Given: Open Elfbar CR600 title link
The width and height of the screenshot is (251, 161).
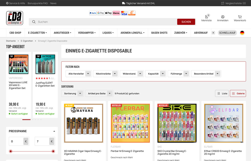Looking at the screenshot, I should click(x=223, y=152).
